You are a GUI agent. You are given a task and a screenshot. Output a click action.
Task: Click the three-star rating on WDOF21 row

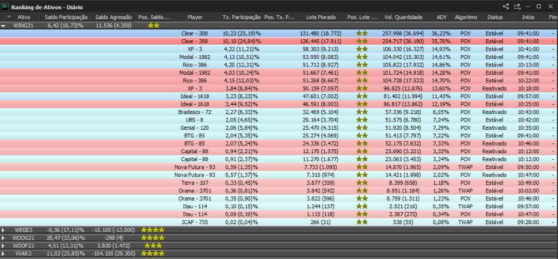click(153, 246)
